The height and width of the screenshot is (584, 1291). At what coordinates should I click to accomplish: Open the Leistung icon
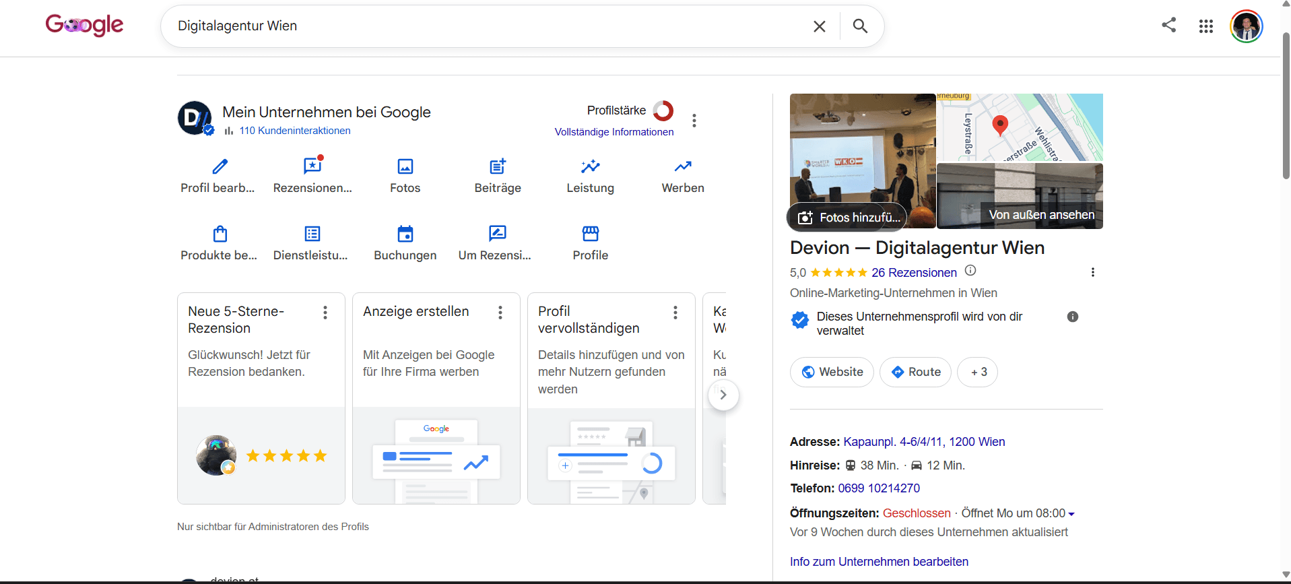[x=591, y=166]
